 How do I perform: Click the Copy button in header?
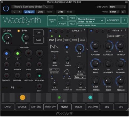coord(40,12)
